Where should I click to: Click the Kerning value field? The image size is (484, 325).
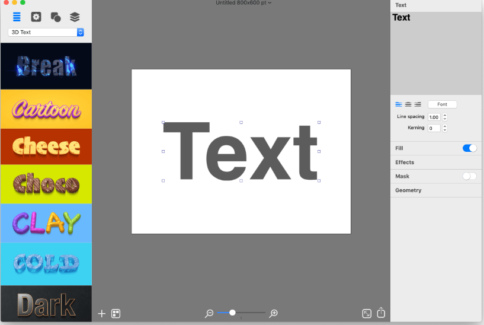pyautogui.click(x=434, y=128)
